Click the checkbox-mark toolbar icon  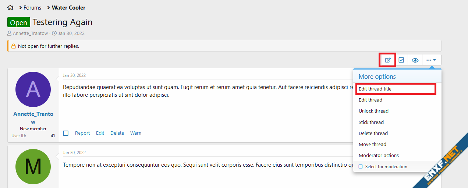(401, 60)
